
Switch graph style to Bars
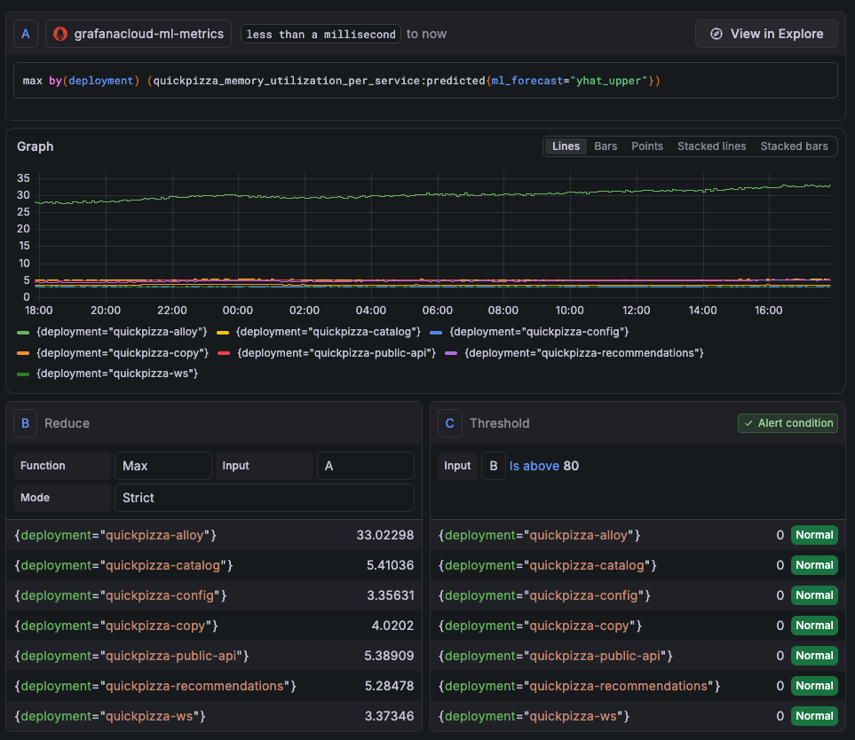(606, 146)
